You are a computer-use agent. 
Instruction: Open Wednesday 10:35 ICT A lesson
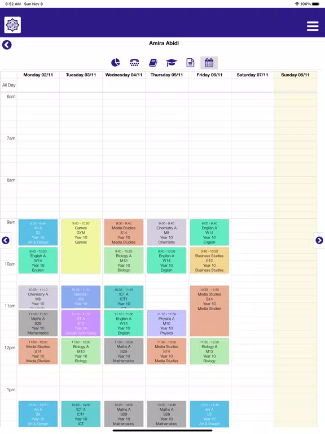coord(124,297)
